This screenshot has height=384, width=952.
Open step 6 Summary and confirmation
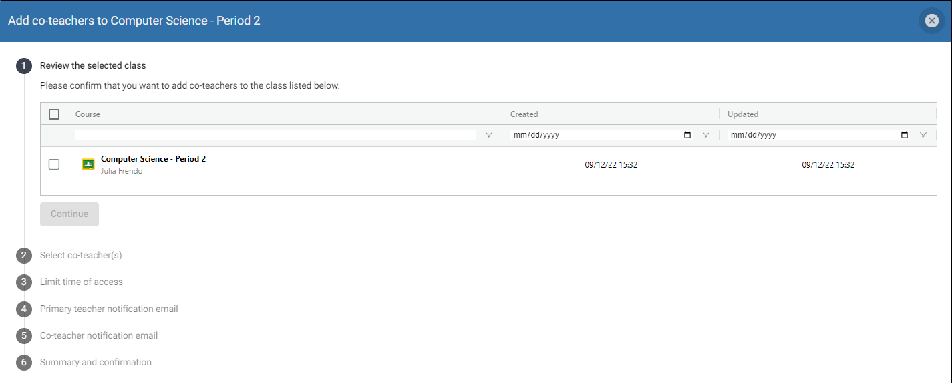[96, 362]
